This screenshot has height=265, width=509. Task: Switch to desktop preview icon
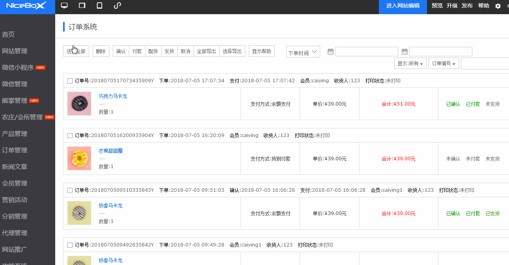coord(64,6)
